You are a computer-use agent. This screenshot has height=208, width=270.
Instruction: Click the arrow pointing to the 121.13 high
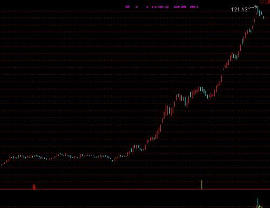(253, 8)
